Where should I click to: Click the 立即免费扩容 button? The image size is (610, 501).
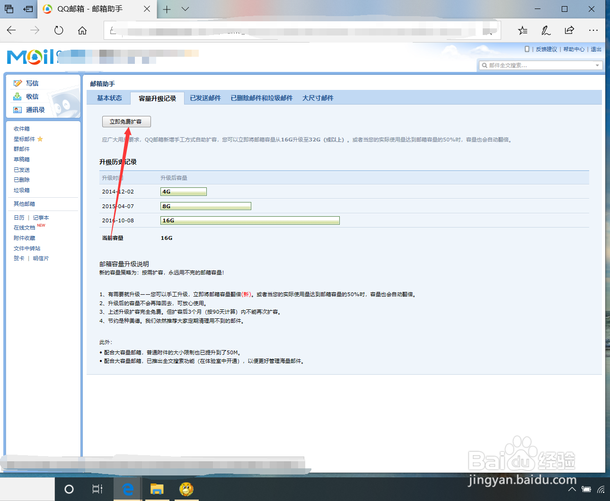(x=126, y=122)
